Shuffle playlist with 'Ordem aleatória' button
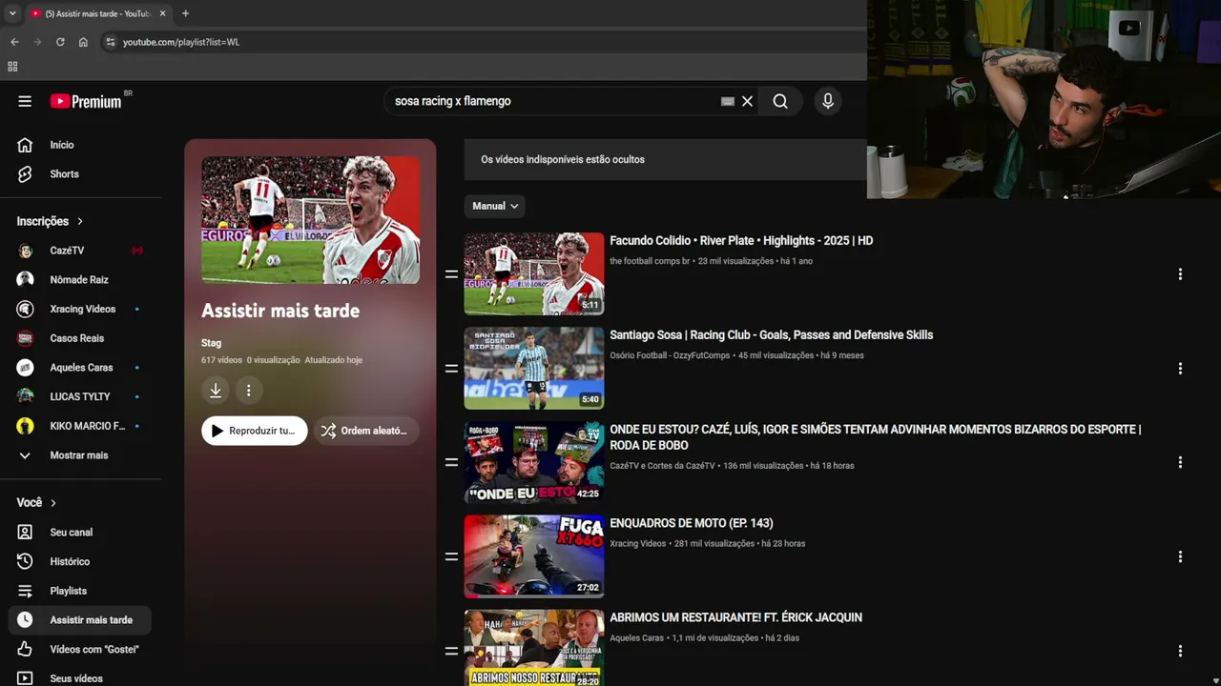The width and height of the screenshot is (1221, 686). coord(366,431)
